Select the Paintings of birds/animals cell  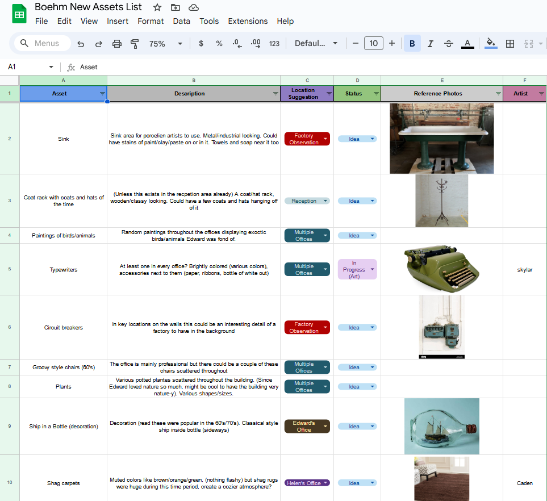pyautogui.click(x=63, y=236)
